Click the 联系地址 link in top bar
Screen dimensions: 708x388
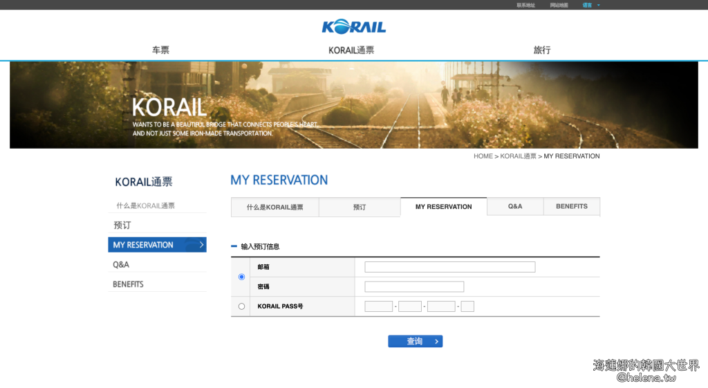pyautogui.click(x=525, y=5)
